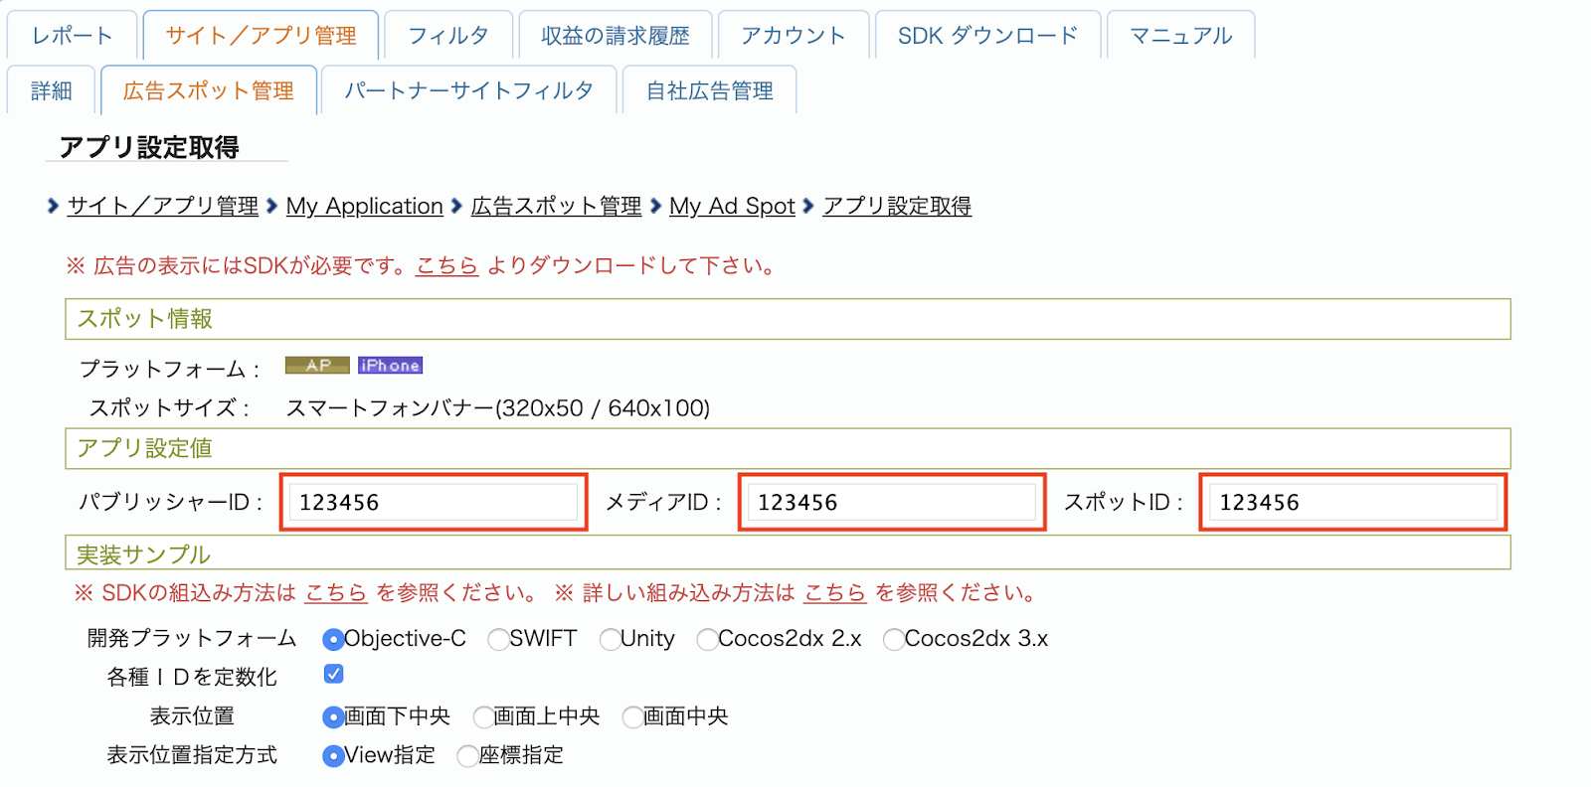Open the SDK ダウンロード tab
The width and height of the screenshot is (1591, 787).
click(987, 36)
